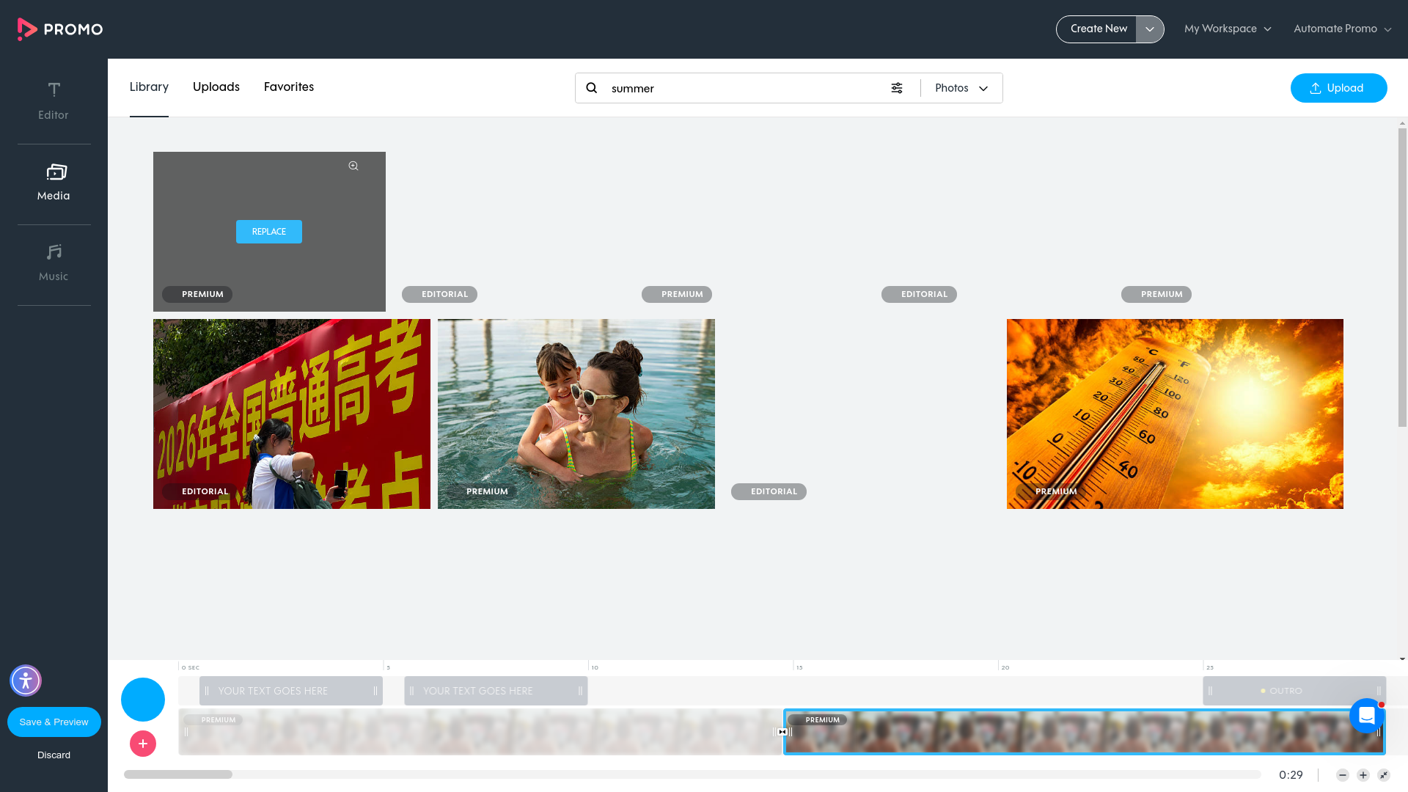Open the Media panel in sidebar
1408x792 pixels.
pyautogui.click(x=54, y=183)
